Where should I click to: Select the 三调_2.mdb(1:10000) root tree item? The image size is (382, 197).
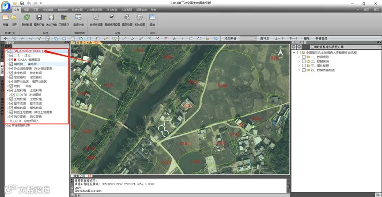[27, 51]
